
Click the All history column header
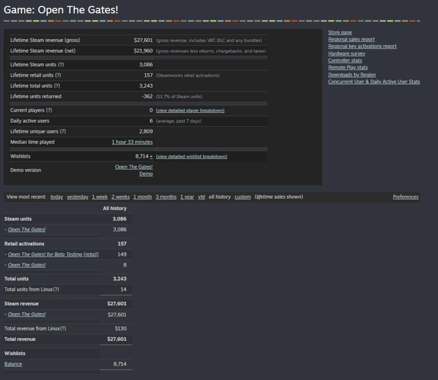coord(115,208)
